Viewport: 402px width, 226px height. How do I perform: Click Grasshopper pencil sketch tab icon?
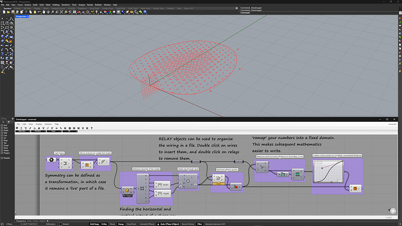(x=30, y=128)
